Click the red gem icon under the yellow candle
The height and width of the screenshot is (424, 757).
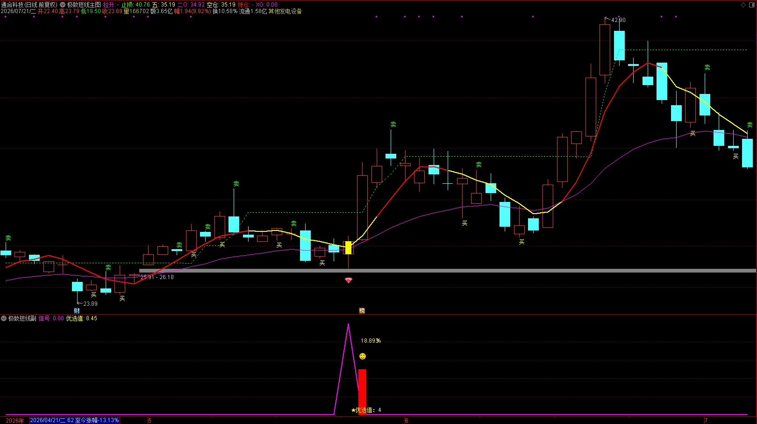click(348, 280)
